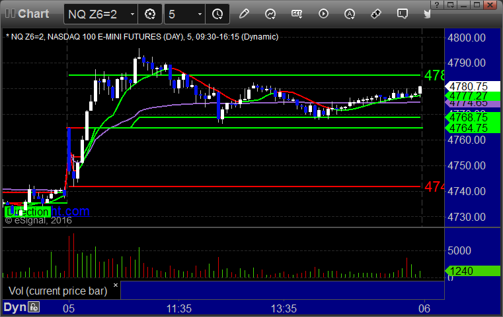This screenshot has width=503, height=317.
Task: Click the 4760.00 price scale label
Action: click(467, 140)
